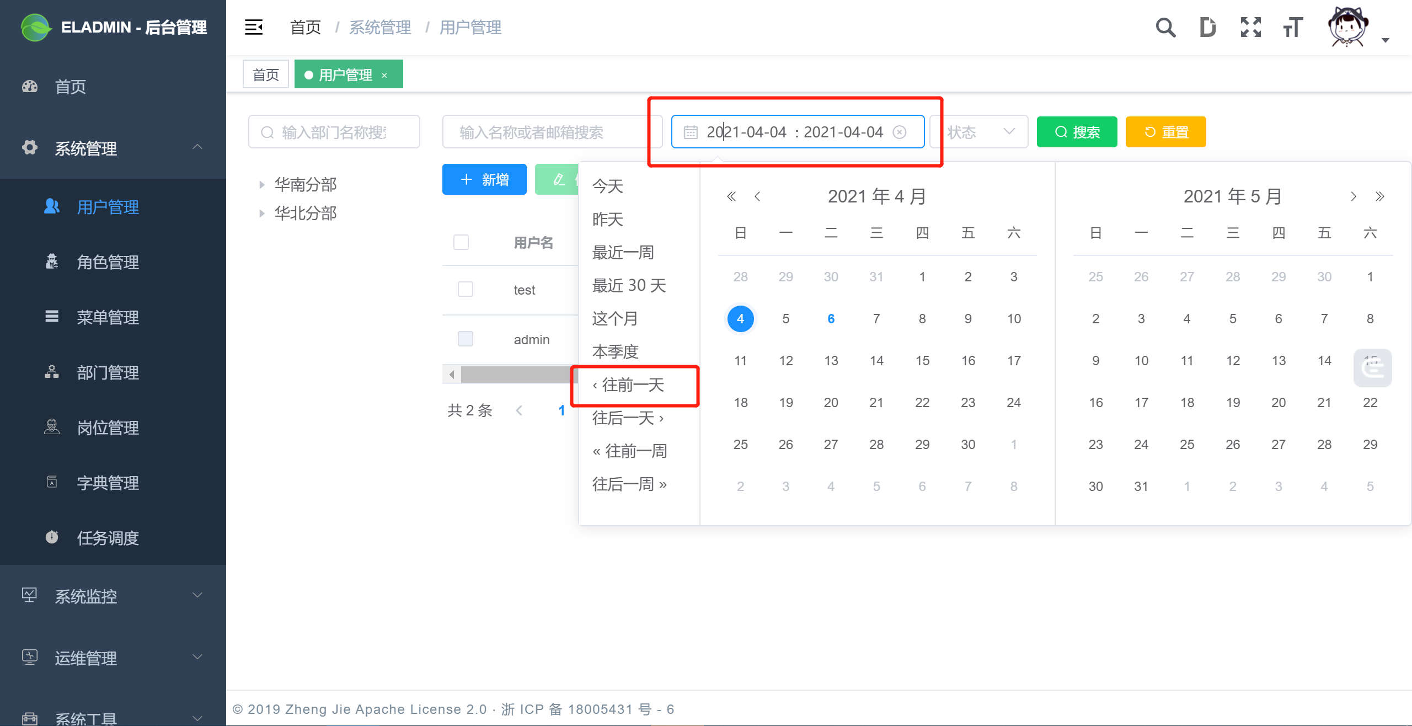The height and width of the screenshot is (726, 1412).
Task: Tick the checkbox for the test user row
Action: [x=466, y=289]
